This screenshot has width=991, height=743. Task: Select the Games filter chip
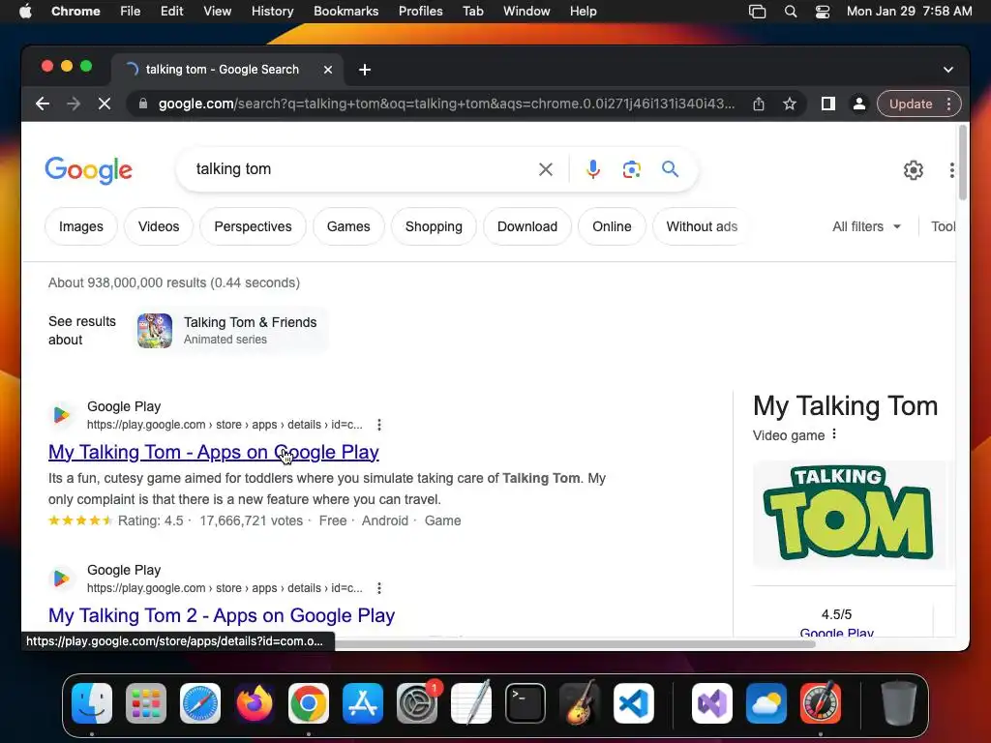tap(348, 226)
